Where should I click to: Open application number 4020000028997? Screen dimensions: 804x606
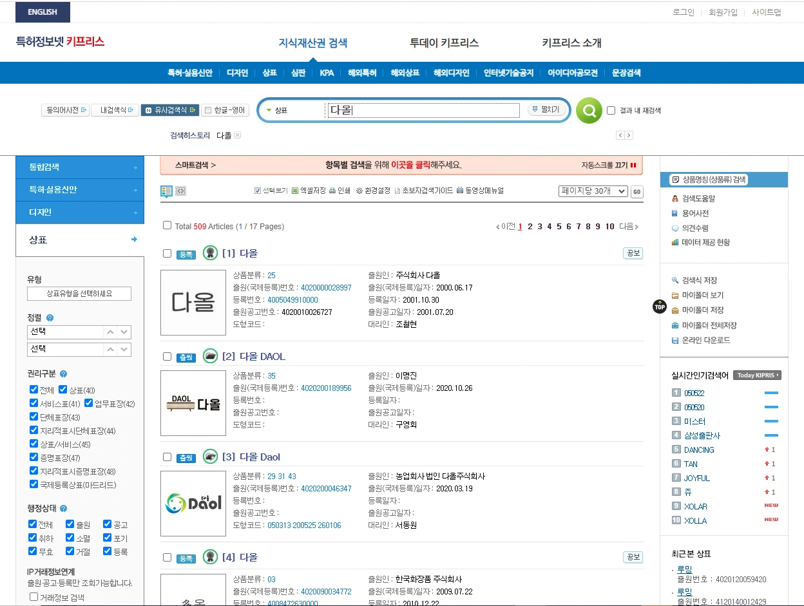click(326, 287)
